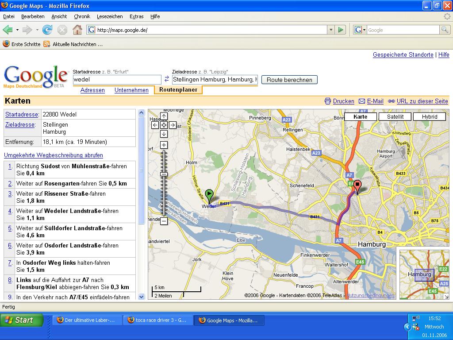Reload the page with Firefox refresh button
453x340 pixels.
click(47, 30)
